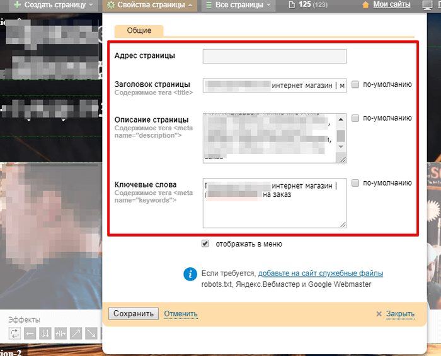
Task: Open Мои сайты link
Action: point(391,4)
